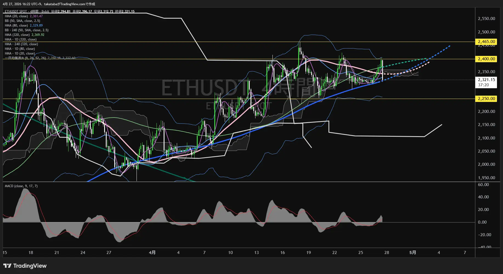Click the HMA (20, close) indicator label
Viewport: 503px width, 274px height.
pos(16,16)
